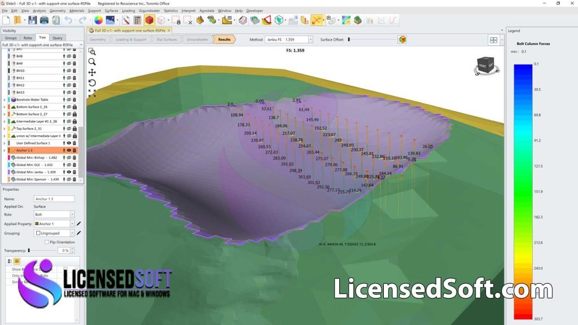Viewport: 578px width, 325px height.
Task: Click the Save (floppy disk) icon
Action: pos(32,20)
